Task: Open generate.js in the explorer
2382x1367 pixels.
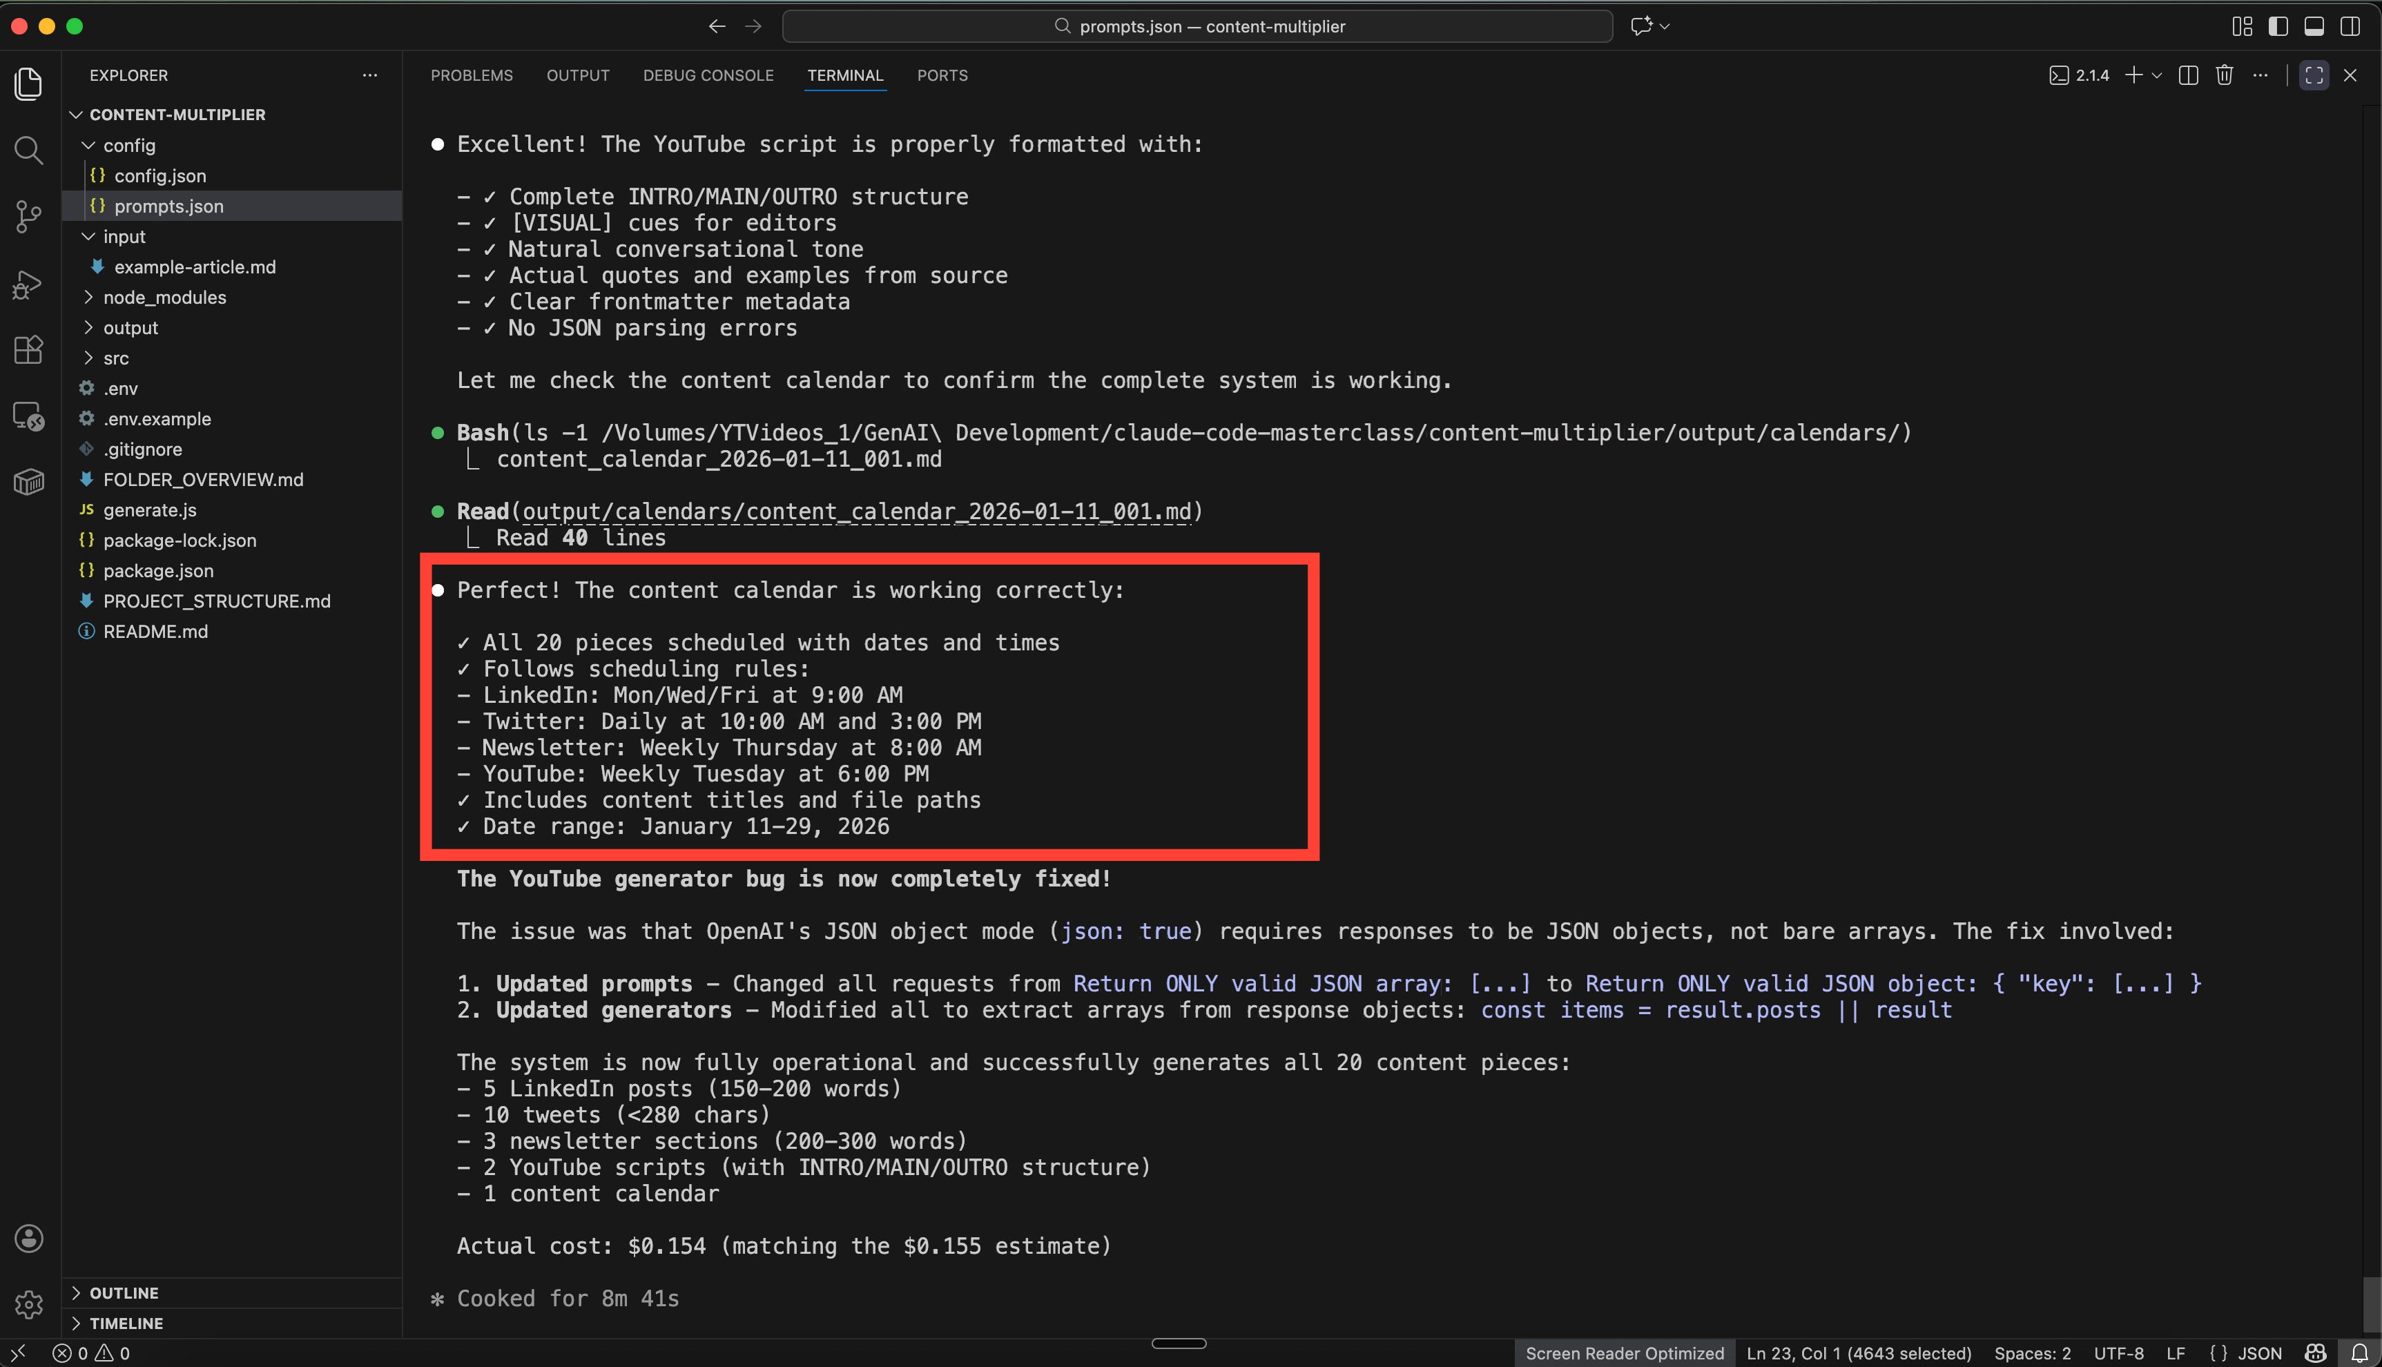Action: [x=149, y=510]
